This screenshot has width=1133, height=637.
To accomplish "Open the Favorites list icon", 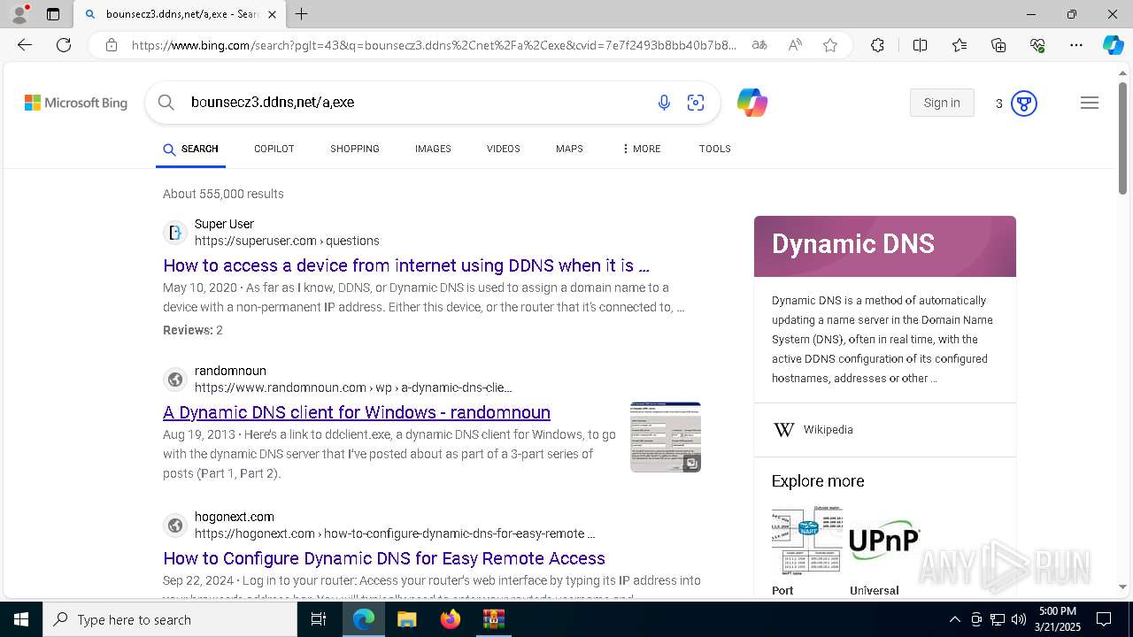I will [x=960, y=45].
